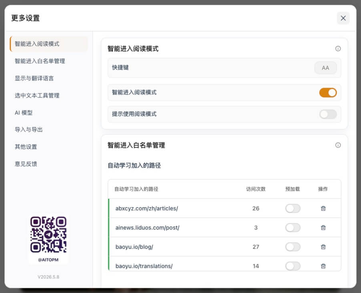361x293 pixels.
Task: Open 导入与导出 sidebar item
Action: 49,129
